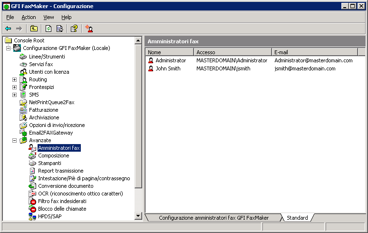The image size is (368, 233).
Task: Click the tree scrollbar down arrow
Action: click(138, 216)
